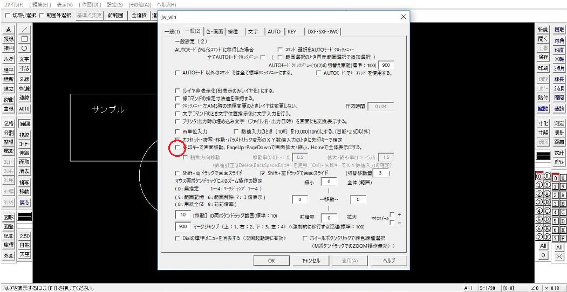Click the AUTOモード切替え距離 field showing 900
This screenshot has height=292, width=567.
click(385, 65)
